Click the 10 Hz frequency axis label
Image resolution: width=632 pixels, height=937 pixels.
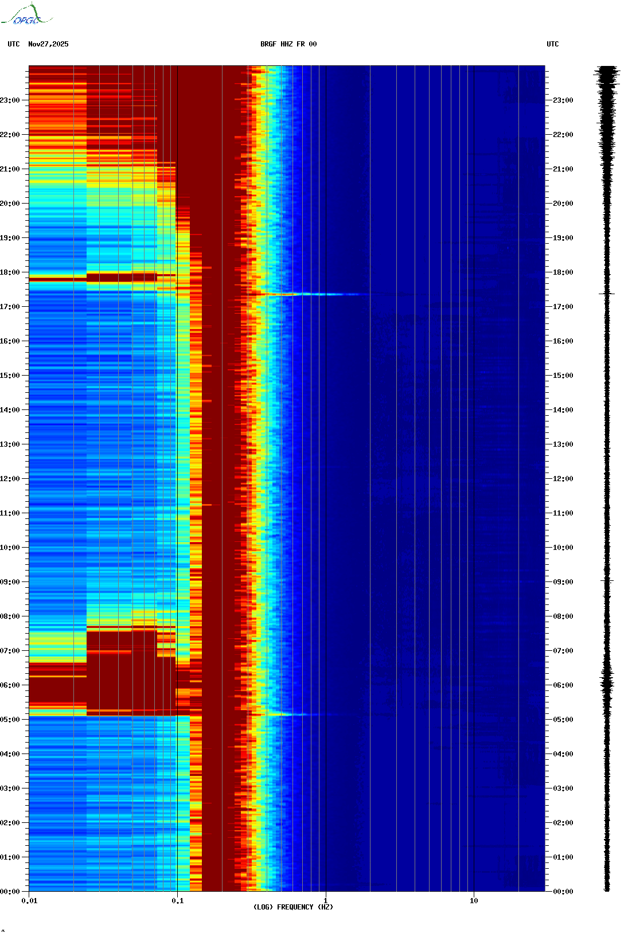[474, 901]
